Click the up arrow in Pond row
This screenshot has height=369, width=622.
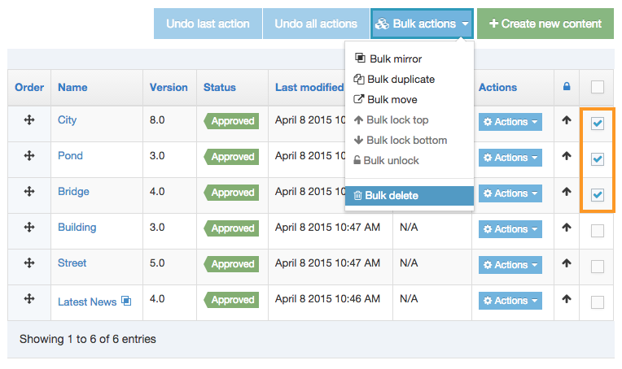pos(567,157)
